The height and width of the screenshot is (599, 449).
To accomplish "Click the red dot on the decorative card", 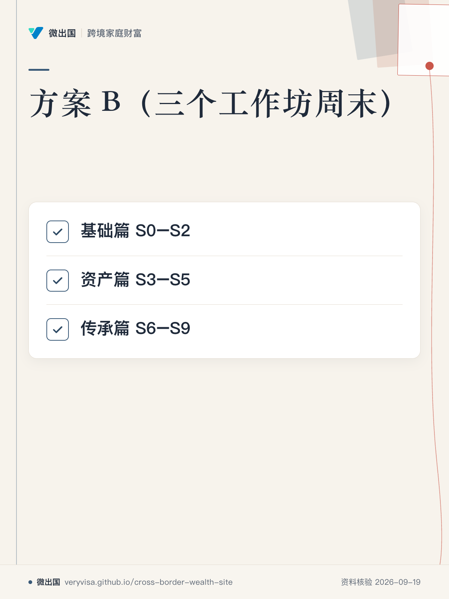I will tap(430, 66).
